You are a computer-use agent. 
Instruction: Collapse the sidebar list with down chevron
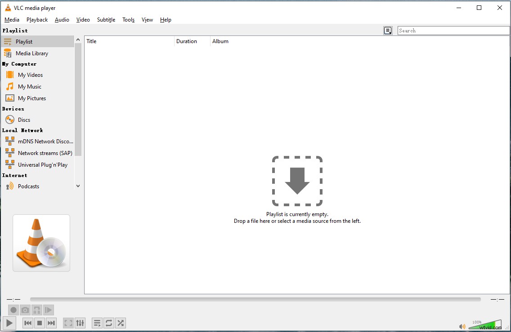pyautogui.click(x=78, y=186)
